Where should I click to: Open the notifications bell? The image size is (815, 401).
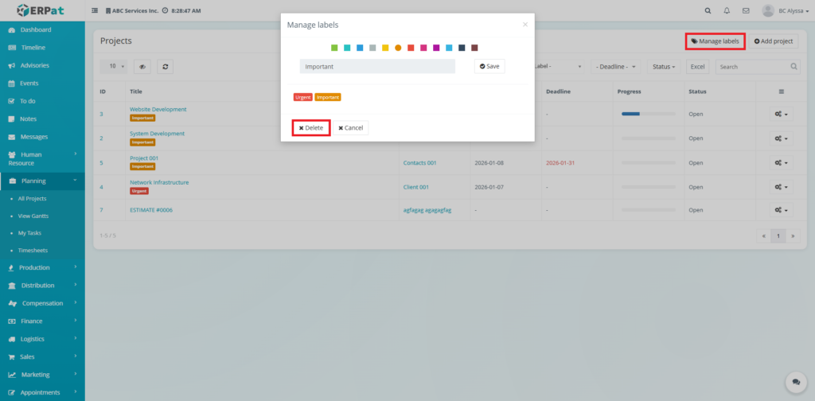[727, 10]
